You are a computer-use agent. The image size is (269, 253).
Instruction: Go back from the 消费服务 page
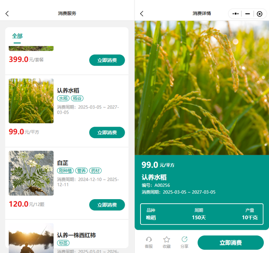[7, 13]
